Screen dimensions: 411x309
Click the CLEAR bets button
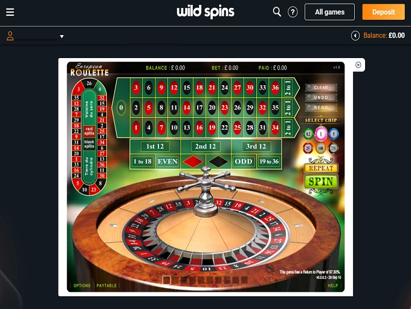pyautogui.click(x=321, y=88)
